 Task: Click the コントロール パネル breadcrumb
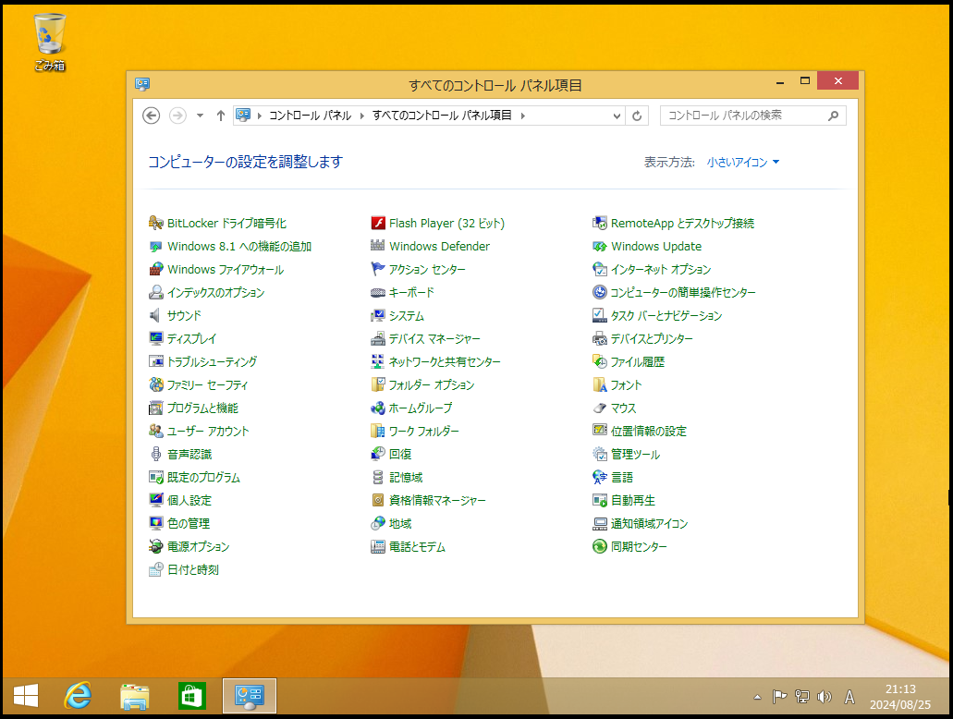click(x=310, y=116)
